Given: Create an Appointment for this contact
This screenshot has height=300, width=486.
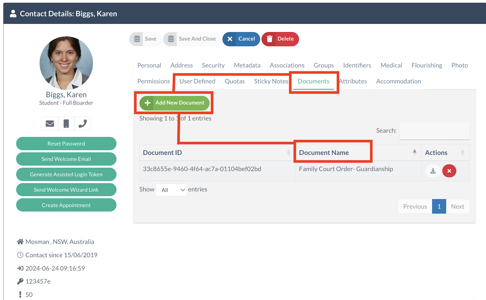Looking at the screenshot, I should point(66,205).
